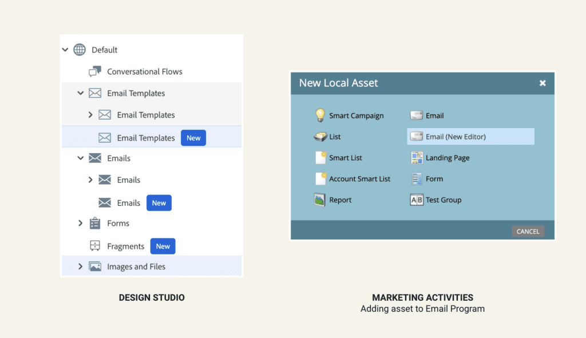This screenshot has height=338, width=586.
Task: Click the Form asset icon
Action: [x=417, y=179]
